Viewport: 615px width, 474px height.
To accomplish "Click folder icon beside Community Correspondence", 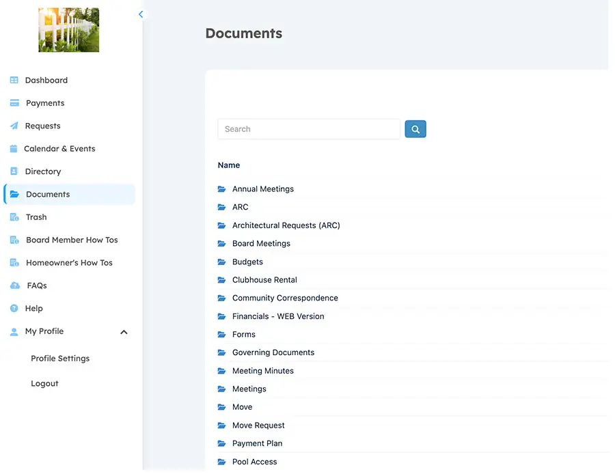I will 221,298.
